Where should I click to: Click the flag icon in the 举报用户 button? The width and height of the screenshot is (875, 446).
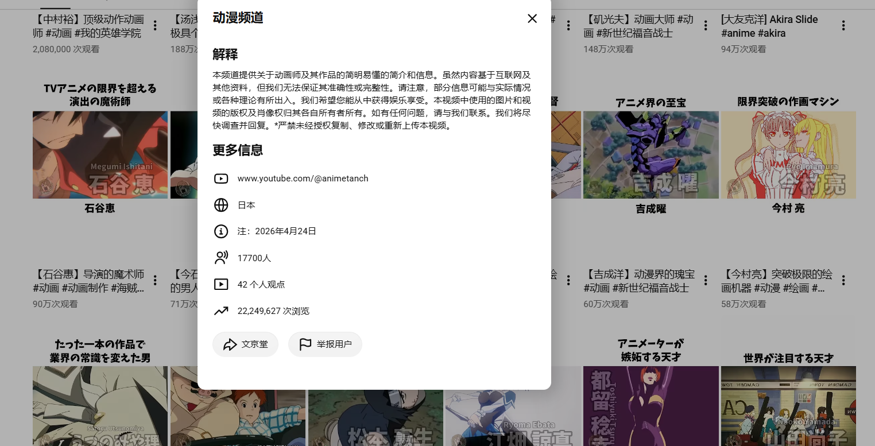coord(305,344)
